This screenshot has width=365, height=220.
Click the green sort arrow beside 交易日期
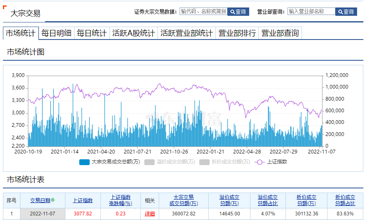tap(53, 200)
